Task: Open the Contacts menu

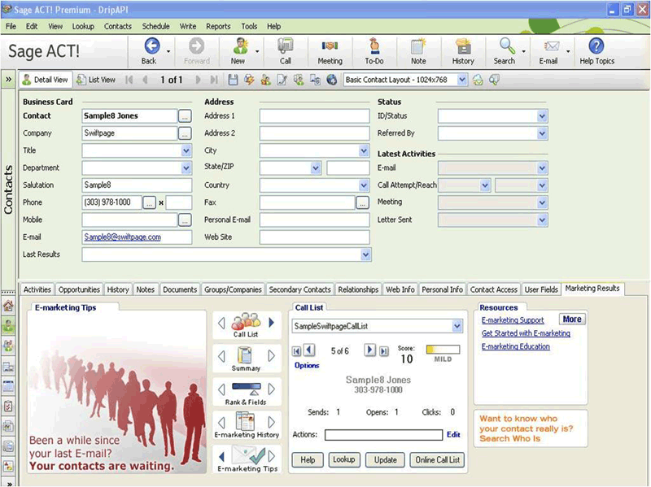Action: point(118,26)
